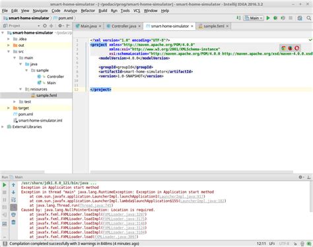Screen dimensions: 313x247
Task: Hide the Project tool window
Action: (68, 26)
